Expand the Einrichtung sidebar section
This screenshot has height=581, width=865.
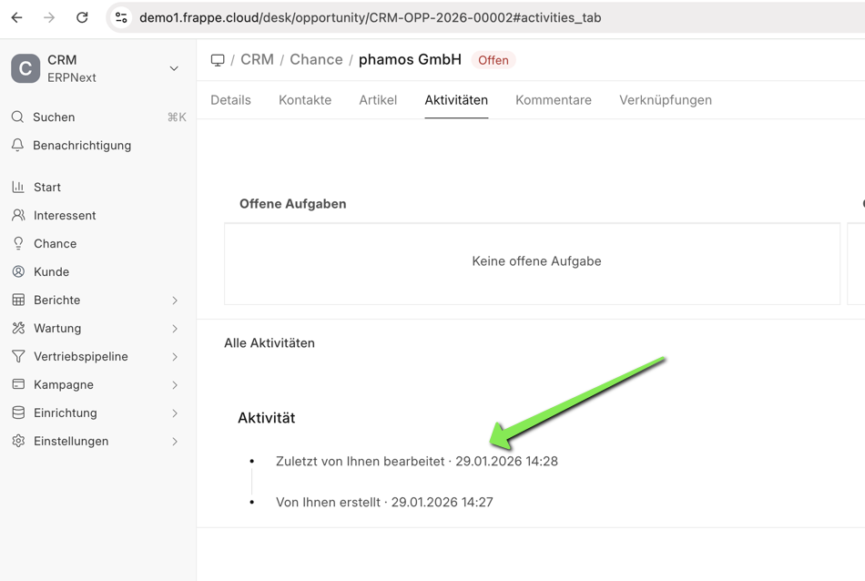pyautogui.click(x=175, y=413)
